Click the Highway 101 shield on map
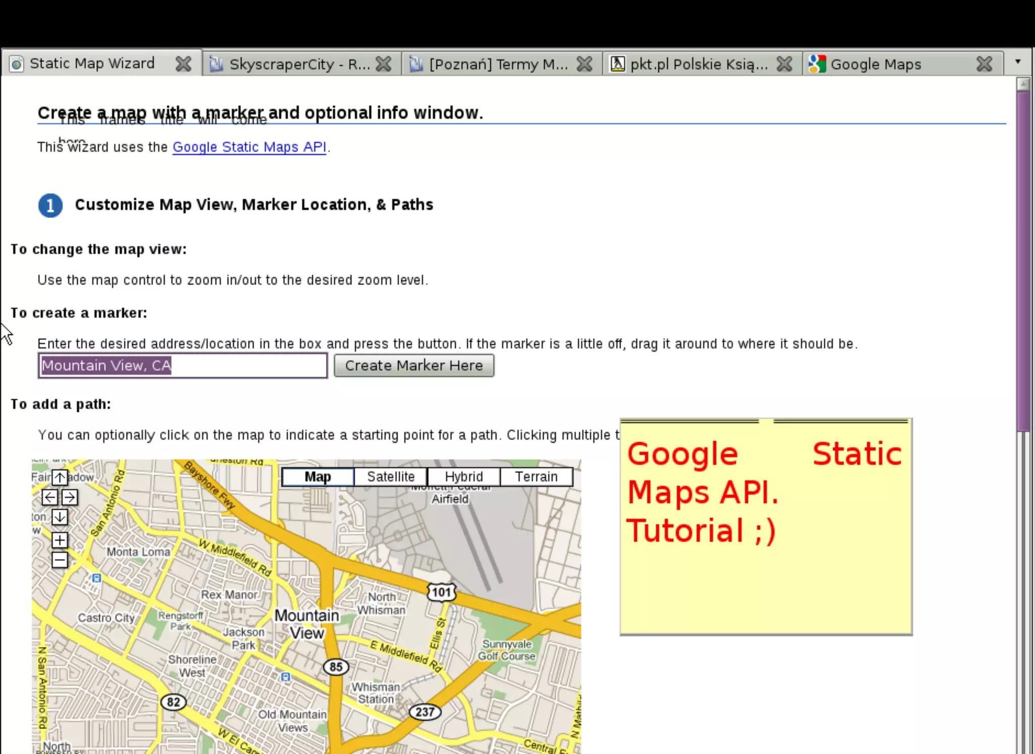This screenshot has height=754, width=1035. (441, 592)
